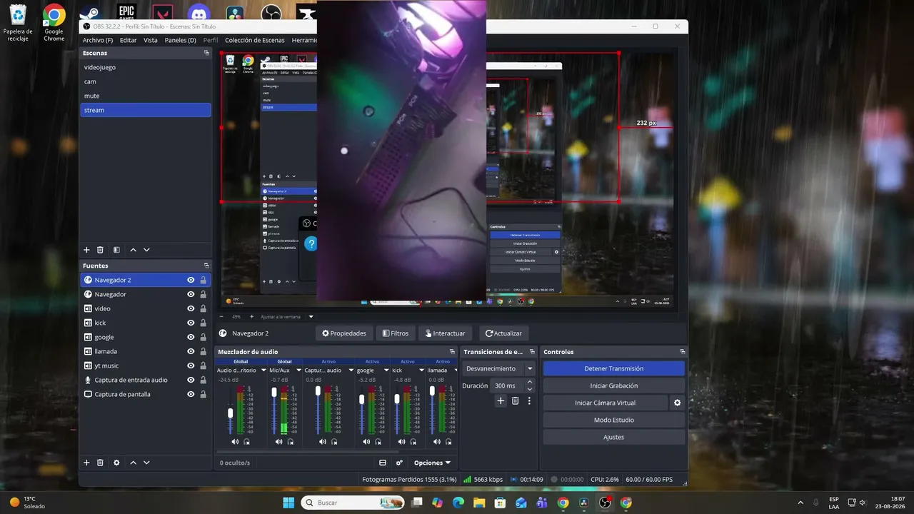Hide the video source
The height and width of the screenshot is (514, 914).
coord(191,308)
